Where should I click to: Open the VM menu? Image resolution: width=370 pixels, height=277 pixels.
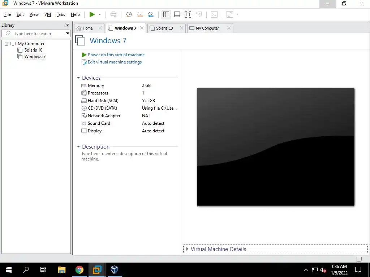click(x=48, y=14)
